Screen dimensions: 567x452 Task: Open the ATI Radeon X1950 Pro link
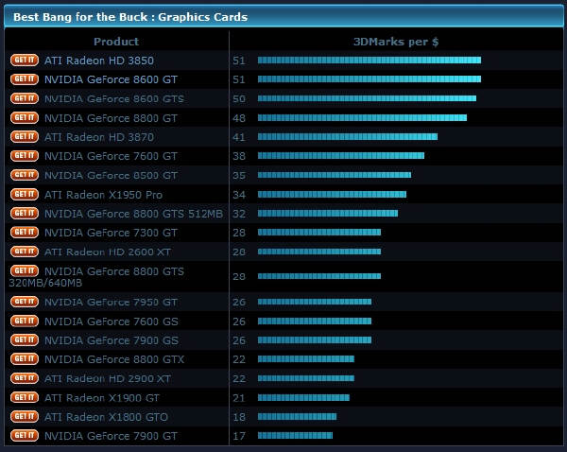[103, 195]
